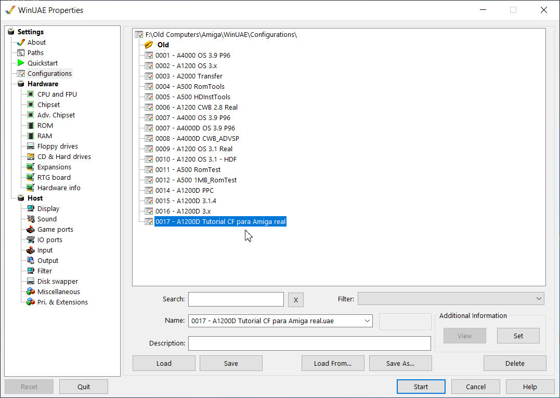The width and height of the screenshot is (560, 398).
Task: Click the Miscellaneous cubes icon
Action: 31,291
